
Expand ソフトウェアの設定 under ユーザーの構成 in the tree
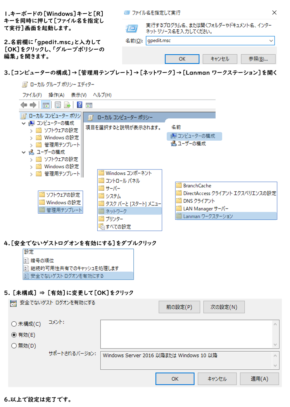click(x=31, y=160)
